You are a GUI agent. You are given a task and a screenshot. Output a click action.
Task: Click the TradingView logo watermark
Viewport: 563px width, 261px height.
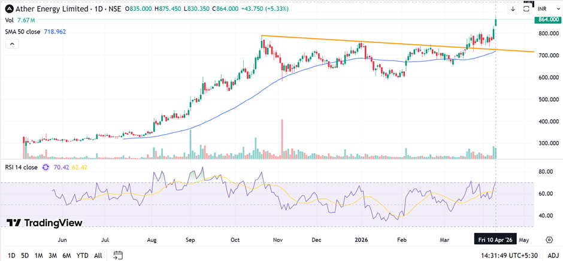click(x=44, y=223)
